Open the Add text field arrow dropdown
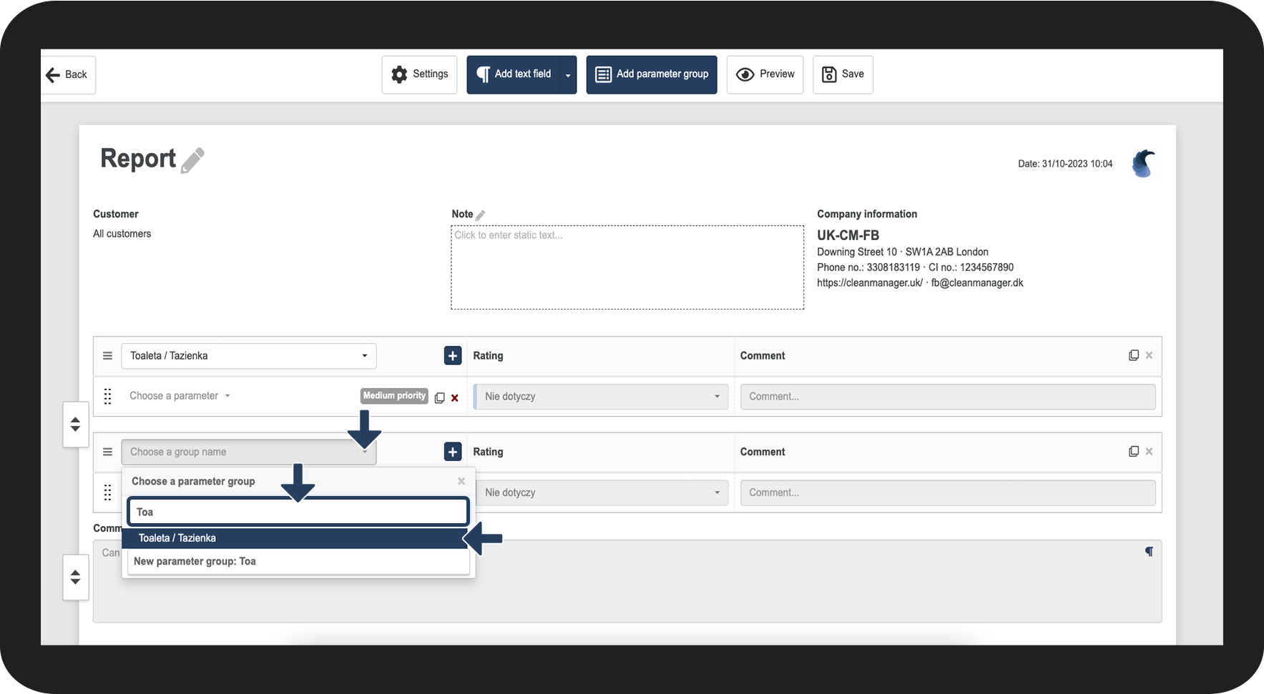The height and width of the screenshot is (694, 1264). point(568,75)
